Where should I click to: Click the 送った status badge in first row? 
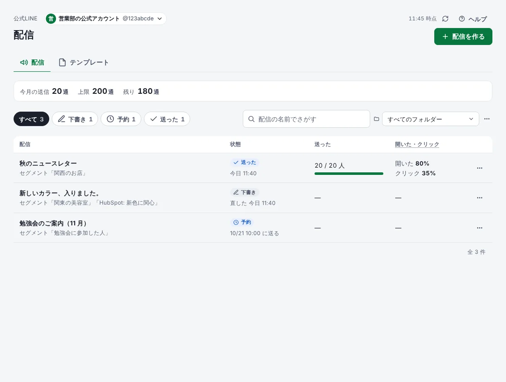245,162
